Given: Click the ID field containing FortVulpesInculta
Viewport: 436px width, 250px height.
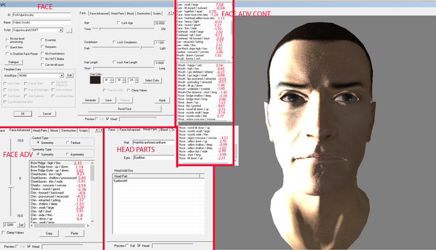Looking at the screenshot, I should (x=42, y=15).
